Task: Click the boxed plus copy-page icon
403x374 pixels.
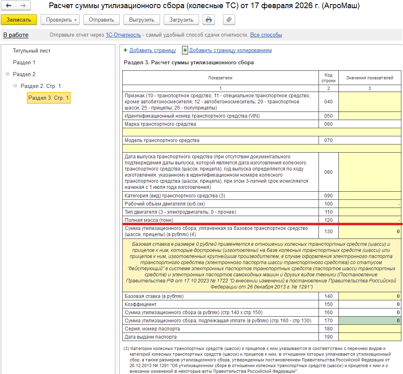Action: [185, 50]
